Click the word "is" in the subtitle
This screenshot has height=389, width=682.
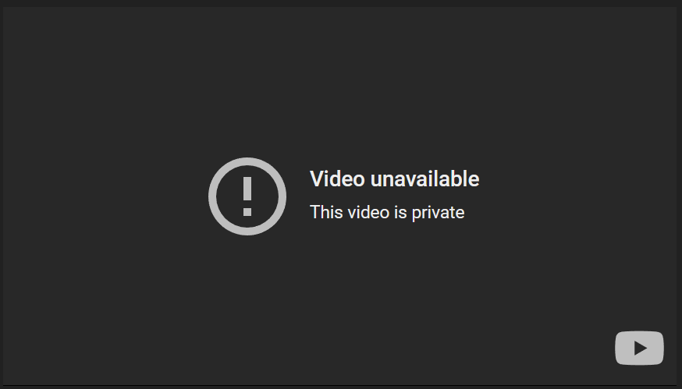(400, 213)
